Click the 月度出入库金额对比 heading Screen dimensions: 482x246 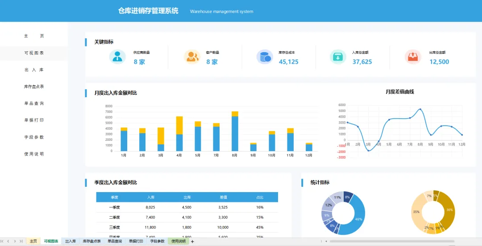pyautogui.click(x=116, y=93)
